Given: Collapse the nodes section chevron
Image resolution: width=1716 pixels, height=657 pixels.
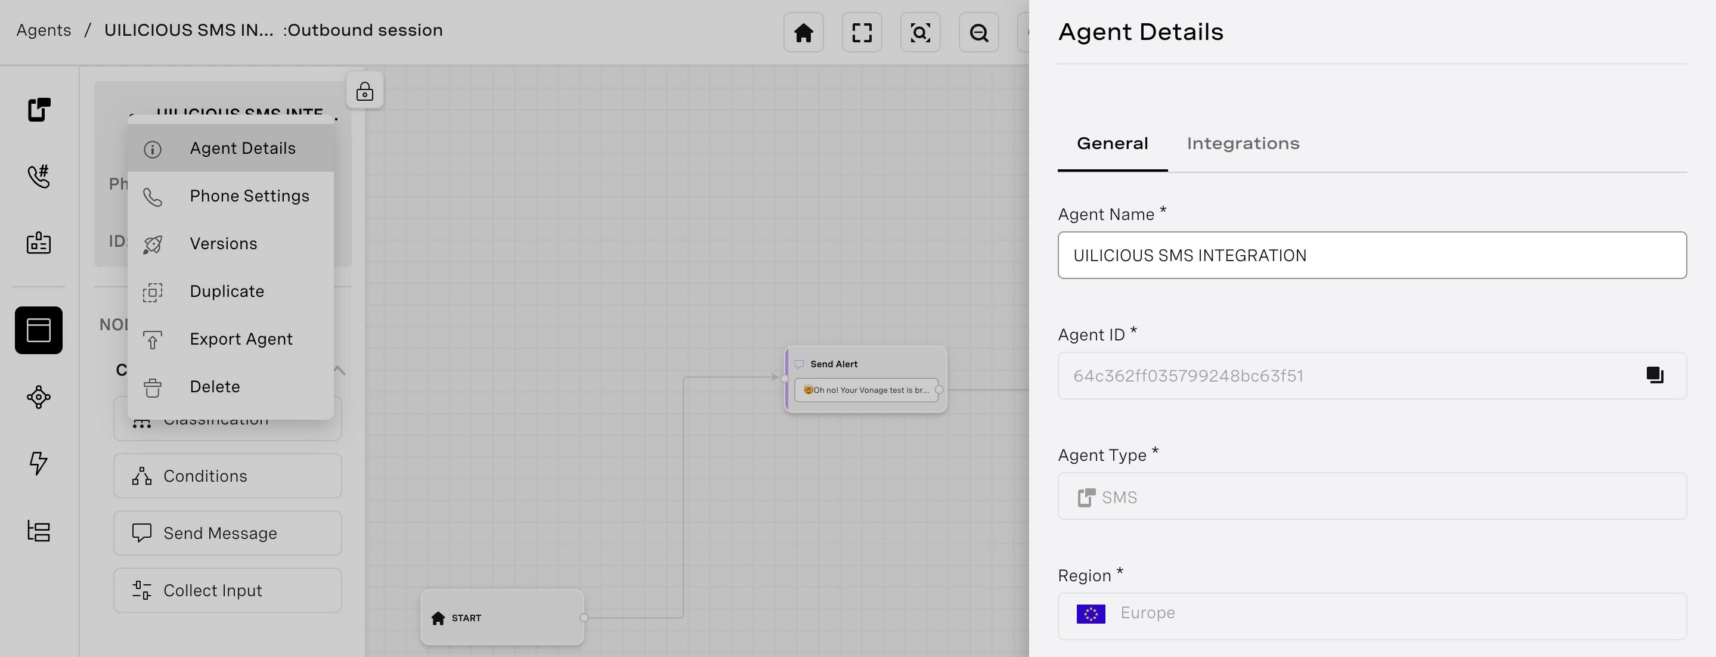Looking at the screenshot, I should coord(340,370).
